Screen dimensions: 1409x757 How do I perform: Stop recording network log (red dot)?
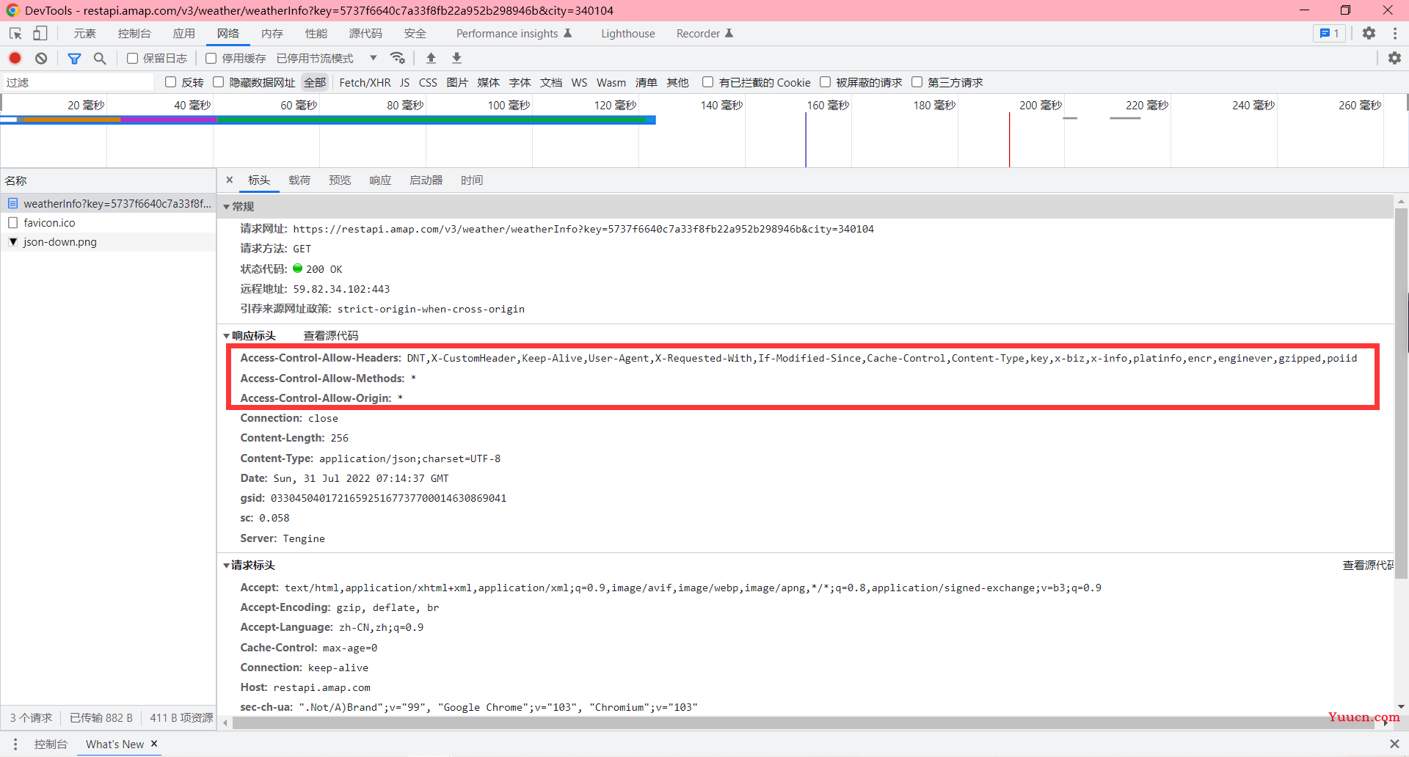pyautogui.click(x=15, y=58)
